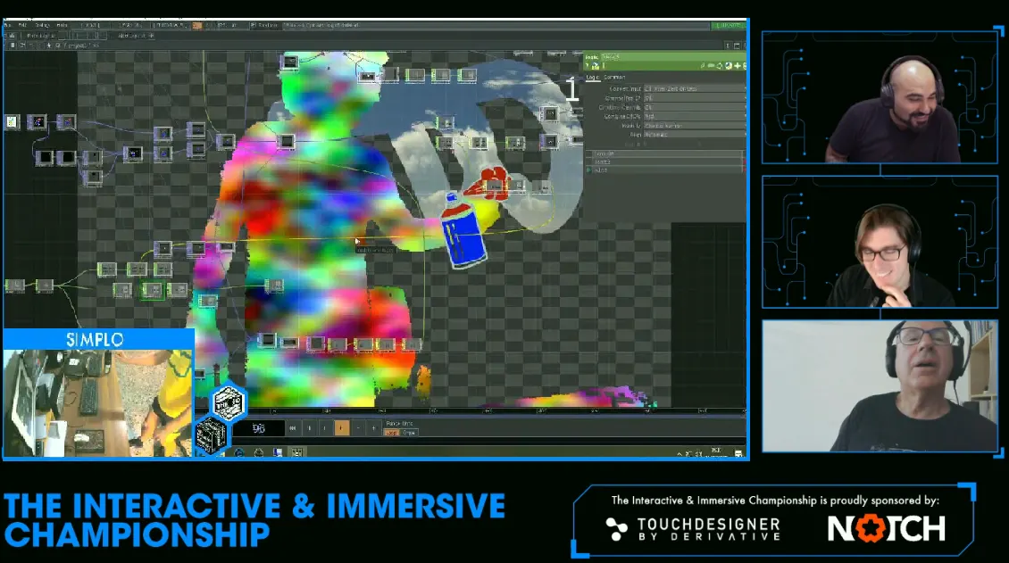Open the notification center icon in the taskbar
The height and width of the screenshot is (563, 1009).
(738, 454)
